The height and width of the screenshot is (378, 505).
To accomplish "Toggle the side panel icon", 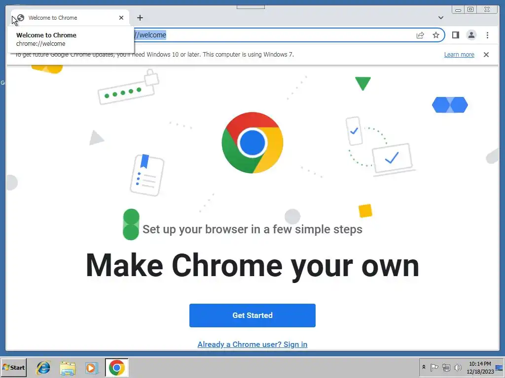I will click(455, 35).
